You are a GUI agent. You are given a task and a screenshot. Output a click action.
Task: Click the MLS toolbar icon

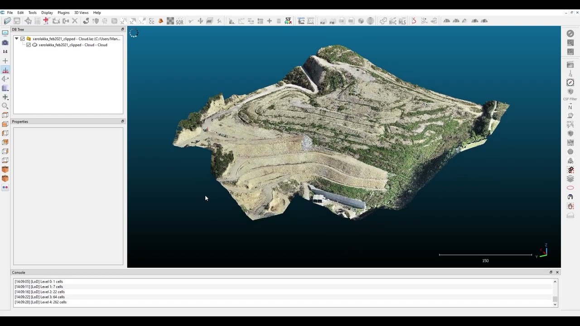click(402, 21)
